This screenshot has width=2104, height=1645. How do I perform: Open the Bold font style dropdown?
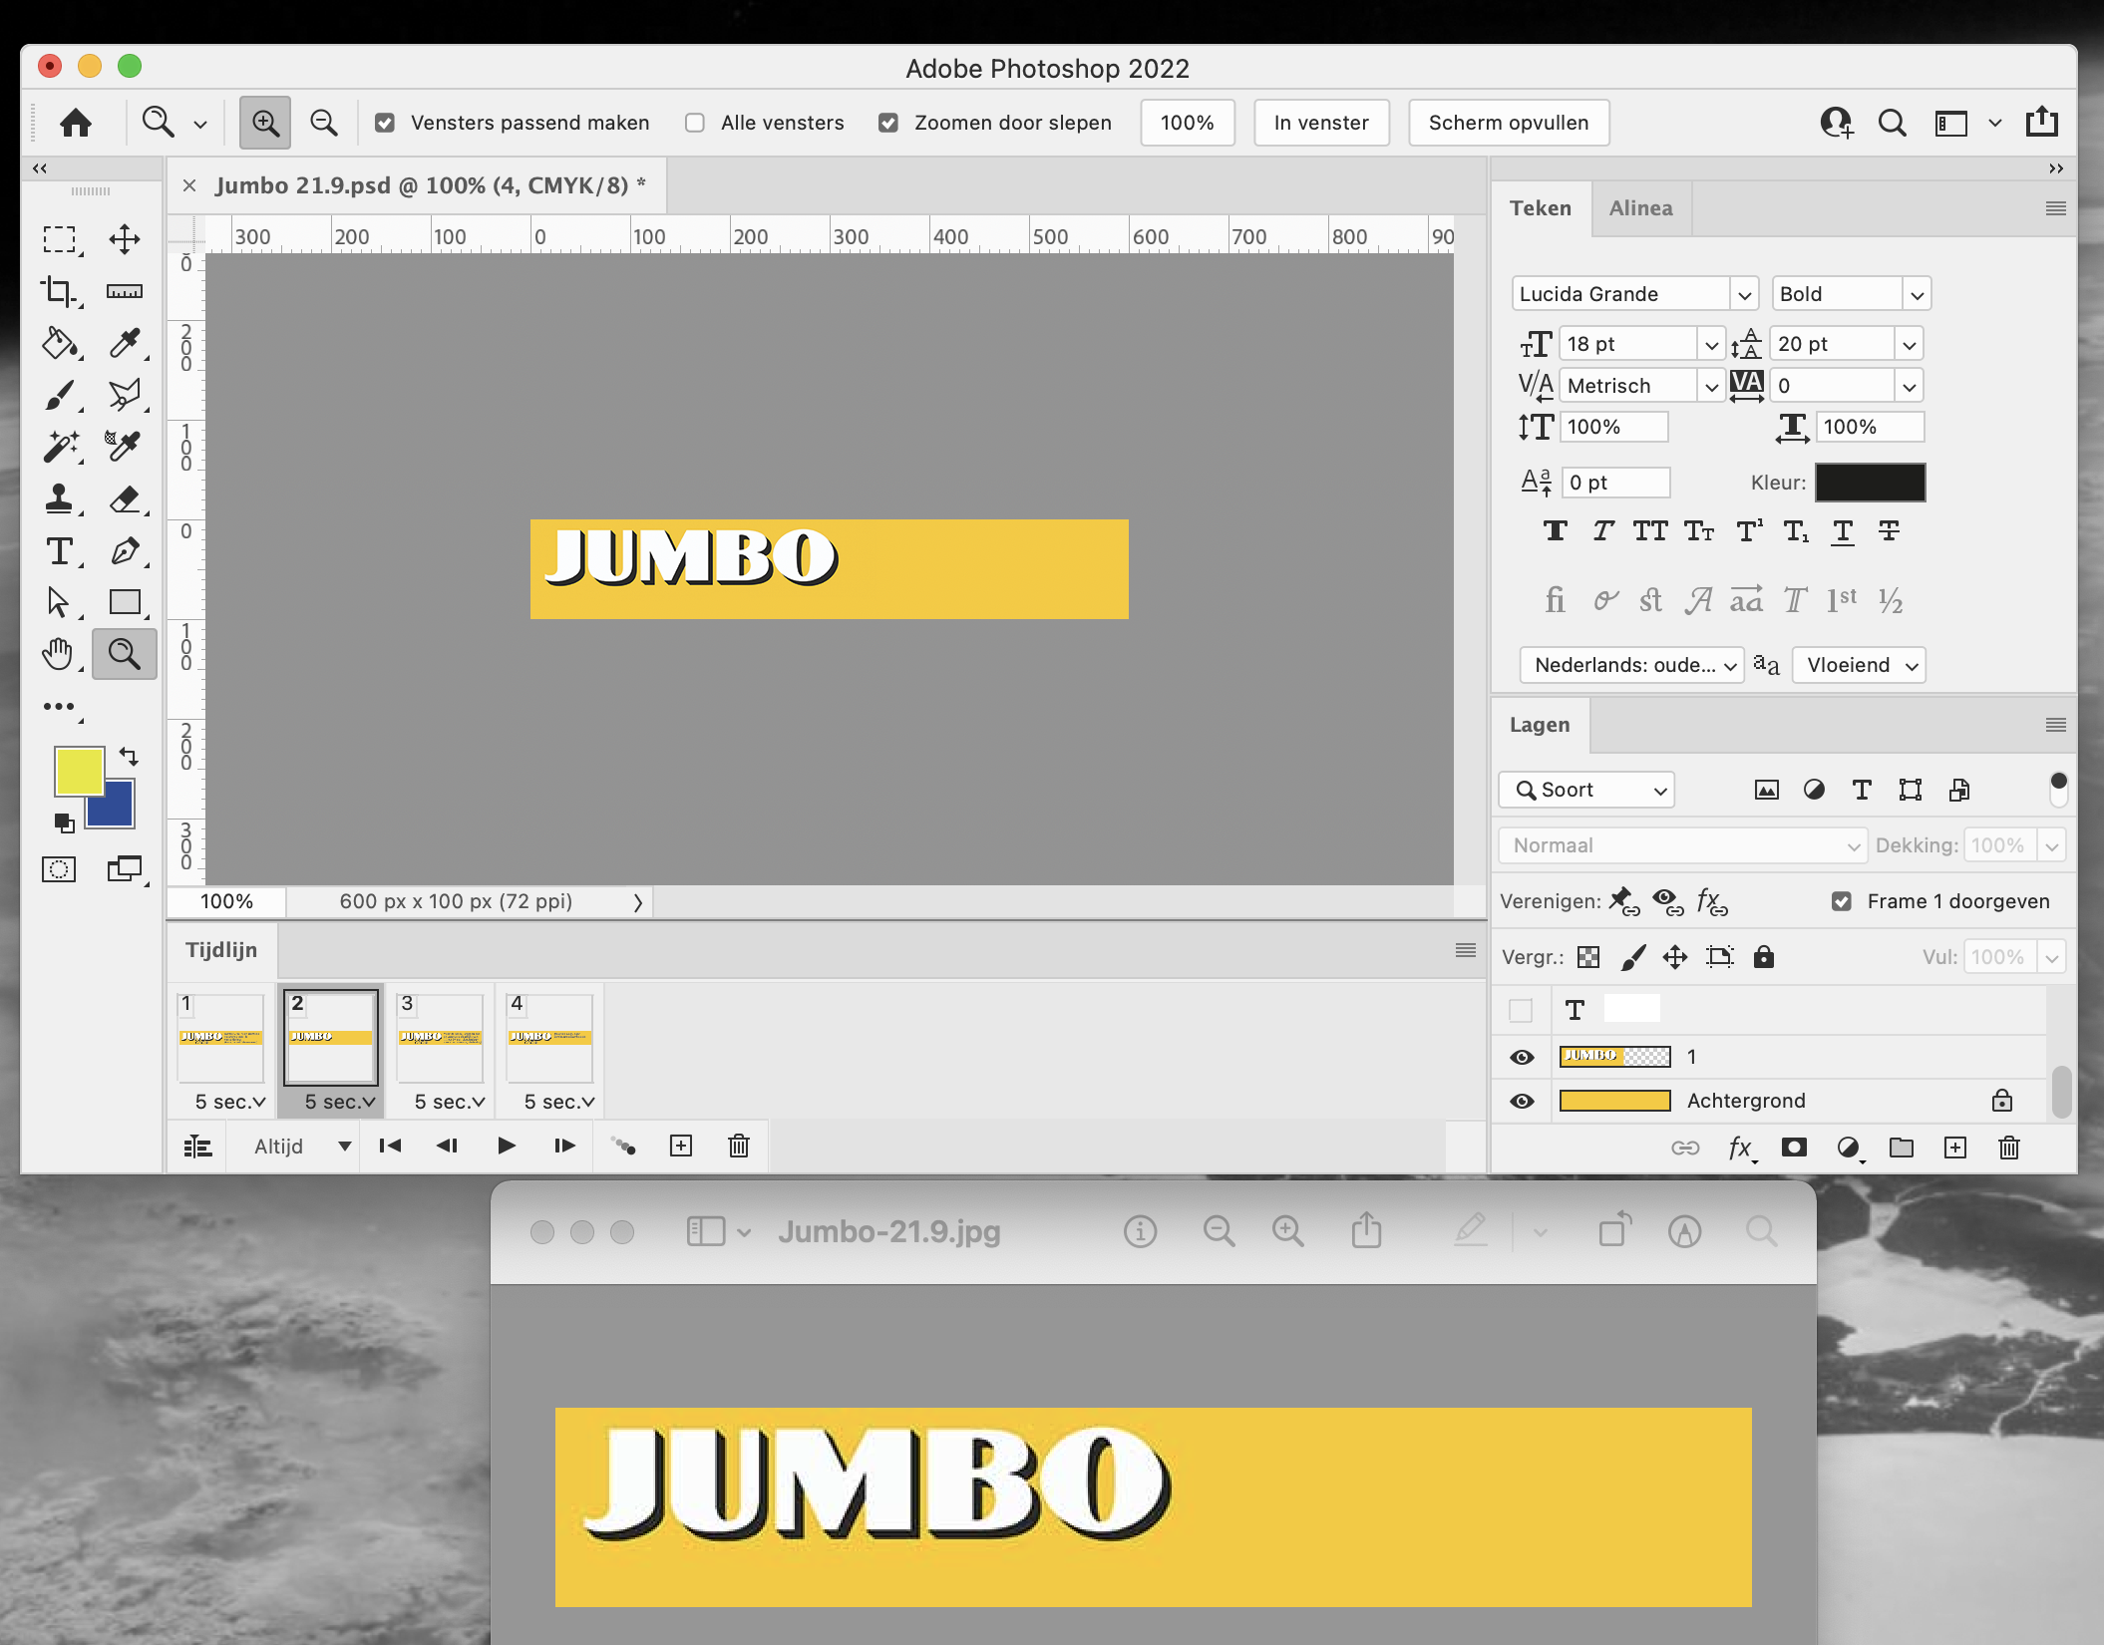pyautogui.click(x=1916, y=294)
